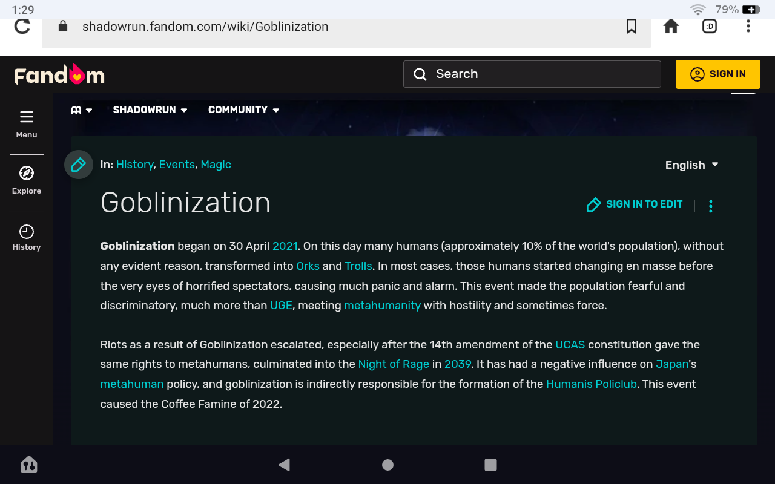
Task: Tap the icon at bottom-left of navigation bar
Action: tap(29, 465)
